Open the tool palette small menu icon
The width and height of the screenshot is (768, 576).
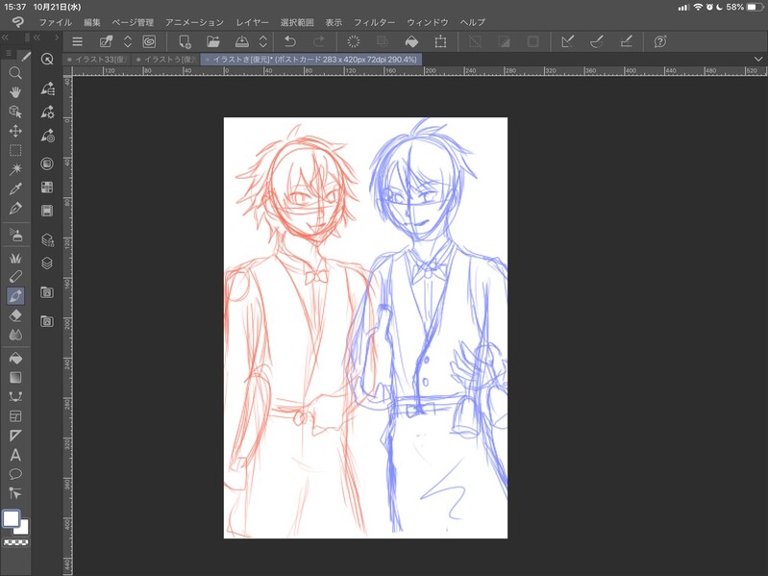click(x=9, y=53)
